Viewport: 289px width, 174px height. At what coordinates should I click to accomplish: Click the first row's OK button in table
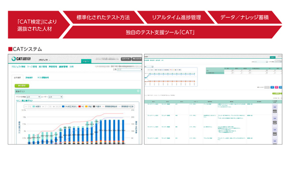[x=275, y=107]
